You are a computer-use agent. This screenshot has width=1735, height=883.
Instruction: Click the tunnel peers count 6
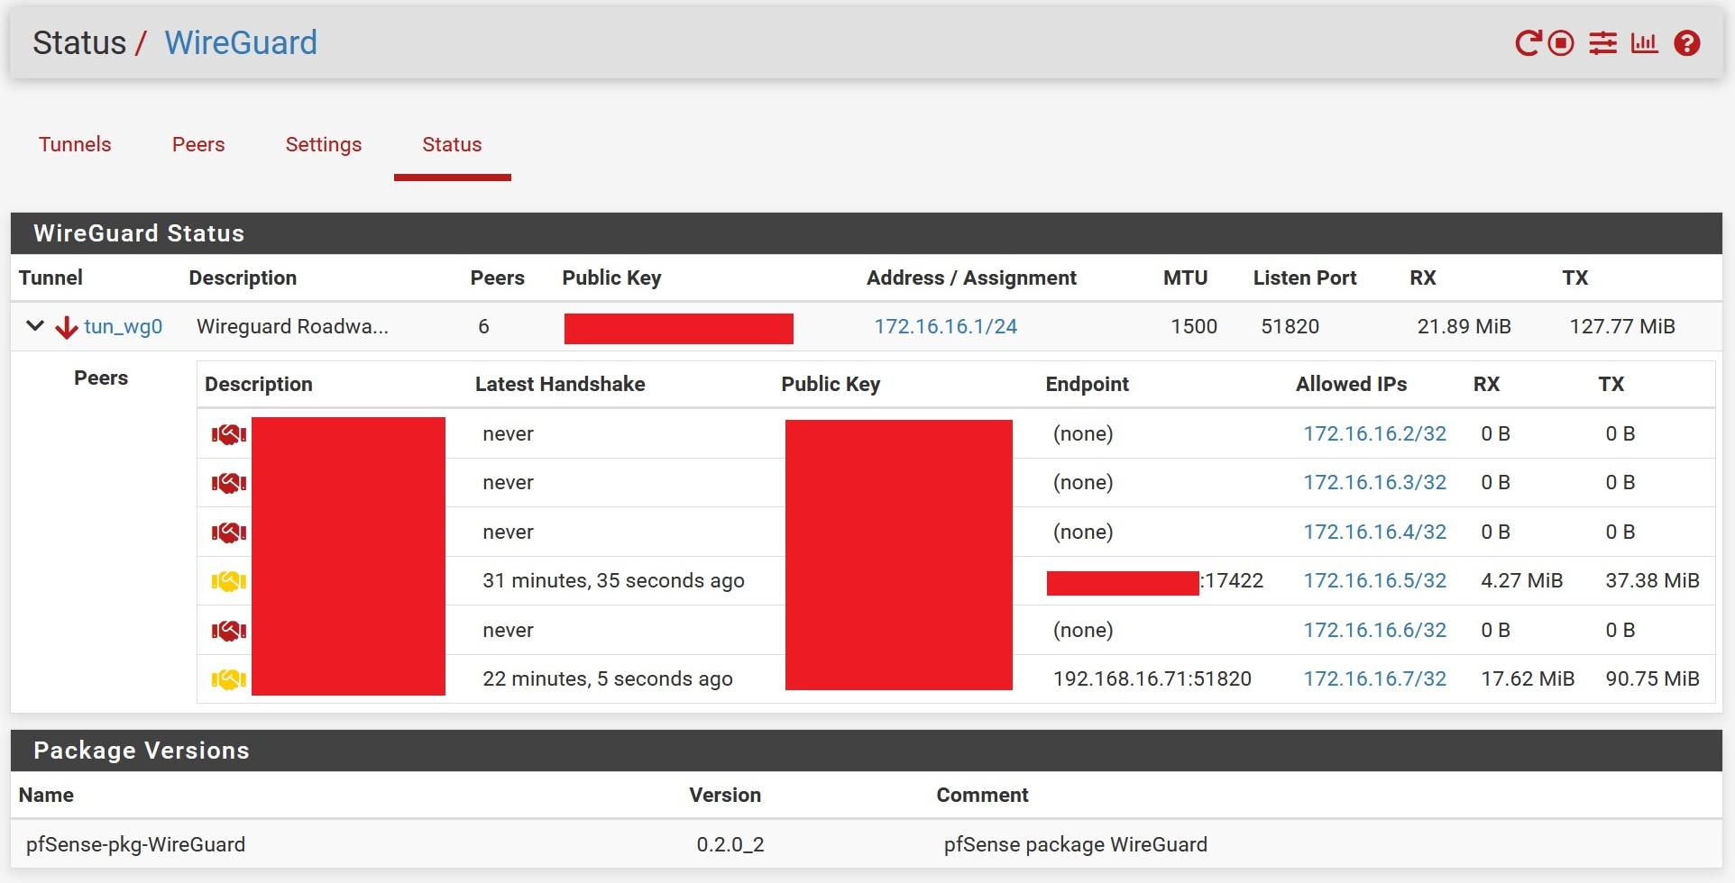[x=483, y=326]
